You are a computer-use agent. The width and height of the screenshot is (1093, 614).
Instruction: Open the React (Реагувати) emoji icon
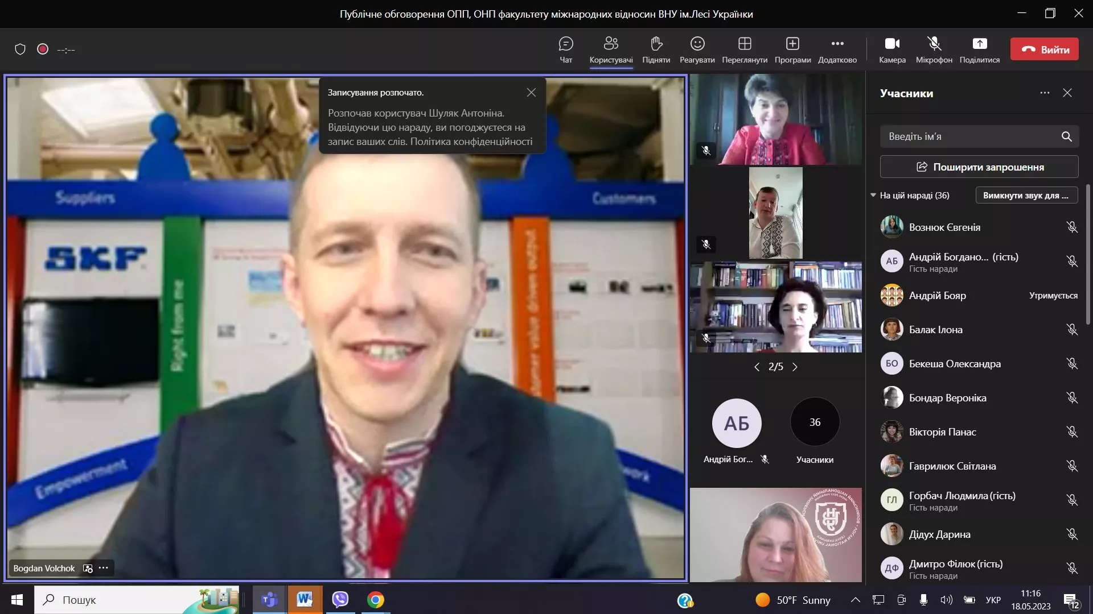[697, 44]
